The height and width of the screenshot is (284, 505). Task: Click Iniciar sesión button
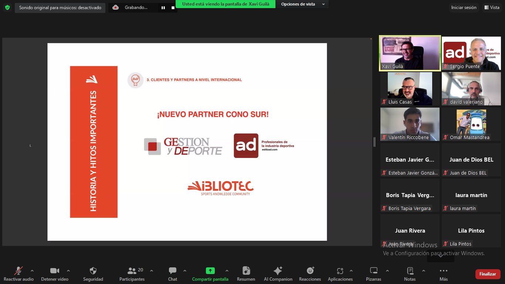click(464, 7)
